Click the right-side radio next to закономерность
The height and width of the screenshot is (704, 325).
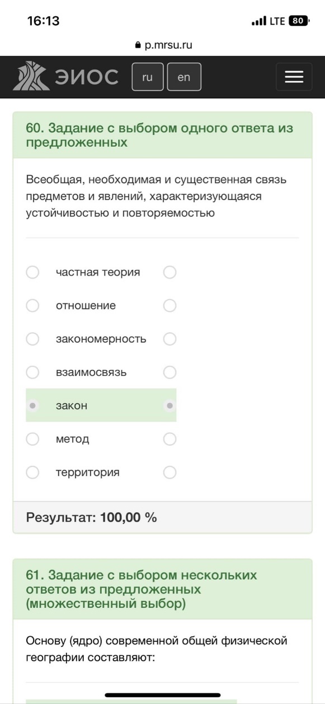coord(169,339)
